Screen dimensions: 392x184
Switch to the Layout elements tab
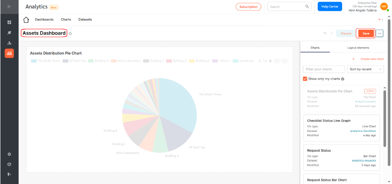(x=358, y=47)
